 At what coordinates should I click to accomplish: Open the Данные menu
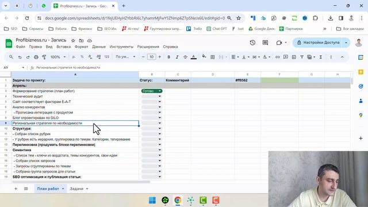(x=99, y=47)
